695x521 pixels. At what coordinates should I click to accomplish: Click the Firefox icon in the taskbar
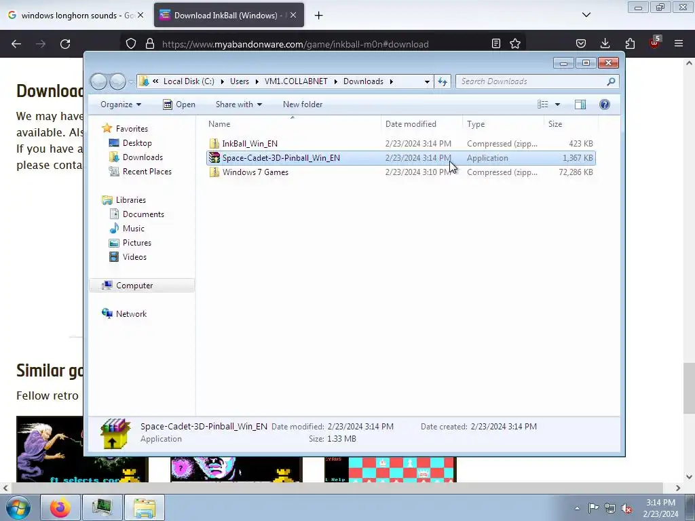coord(60,507)
